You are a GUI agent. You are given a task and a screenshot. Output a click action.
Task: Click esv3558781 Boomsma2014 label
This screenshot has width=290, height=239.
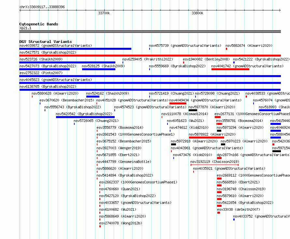pos(239,121)
